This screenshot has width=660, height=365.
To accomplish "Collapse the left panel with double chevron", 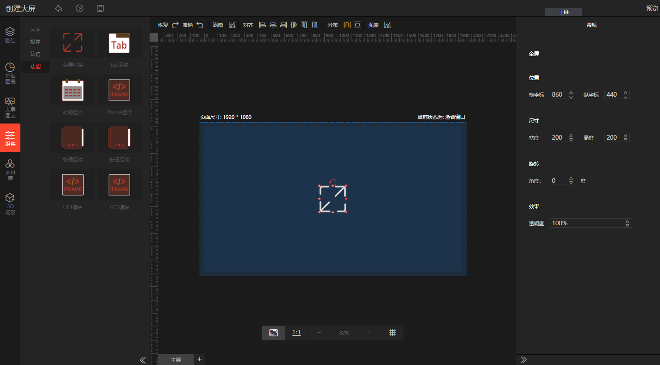I will coord(143,360).
